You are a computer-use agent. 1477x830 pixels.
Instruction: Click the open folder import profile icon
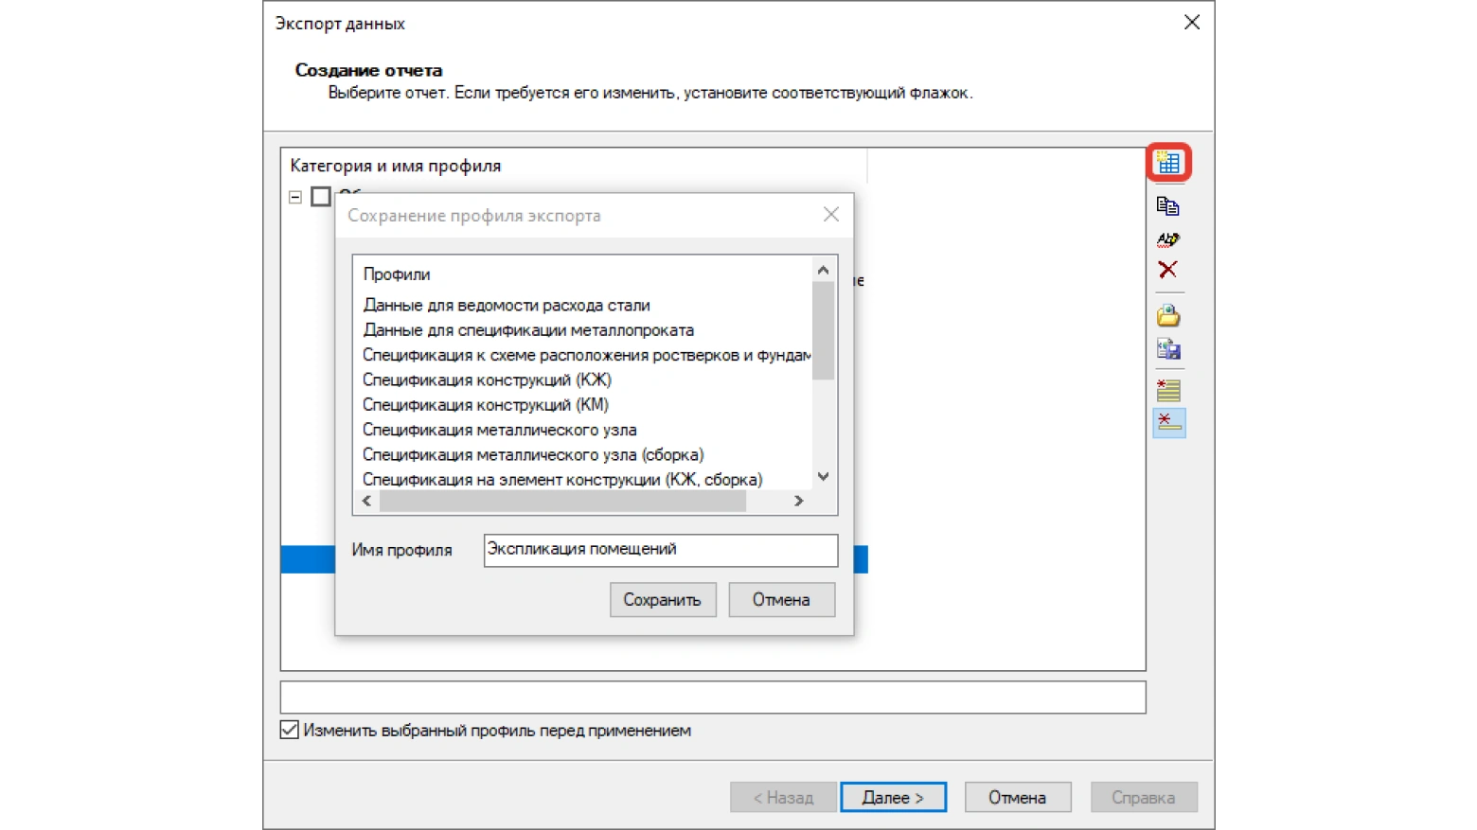point(1168,315)
